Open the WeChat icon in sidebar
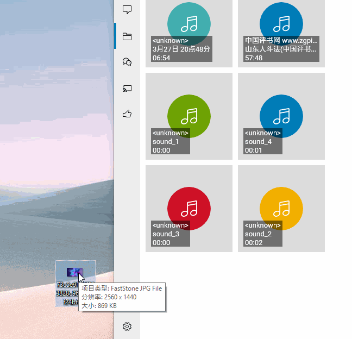 (x=127, y=62)
